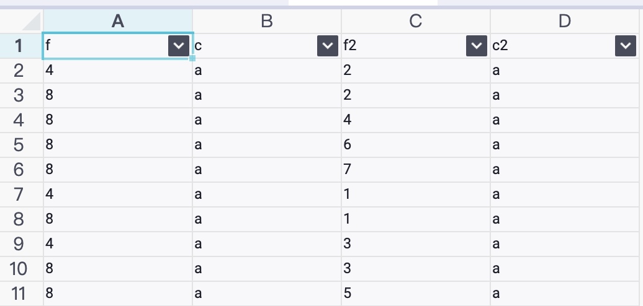Click cell C11 containing 5
Image resolution: width=643 pixels, height=306 pixels.
(x=415, y=294)
